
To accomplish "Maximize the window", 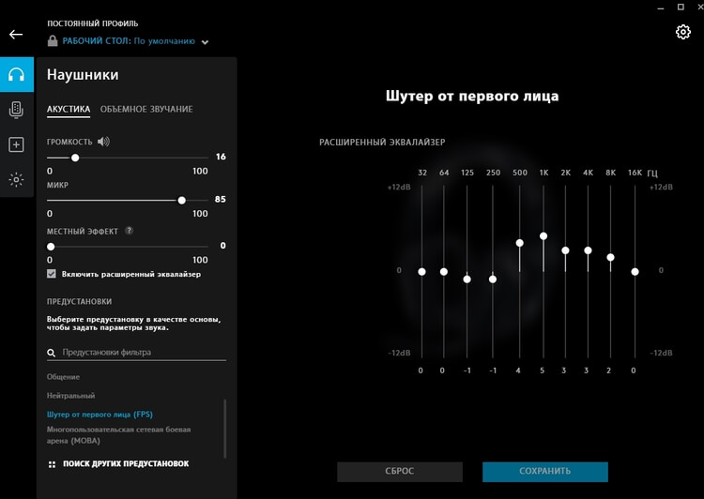I will pyautogui.click(x=681, y=7).
